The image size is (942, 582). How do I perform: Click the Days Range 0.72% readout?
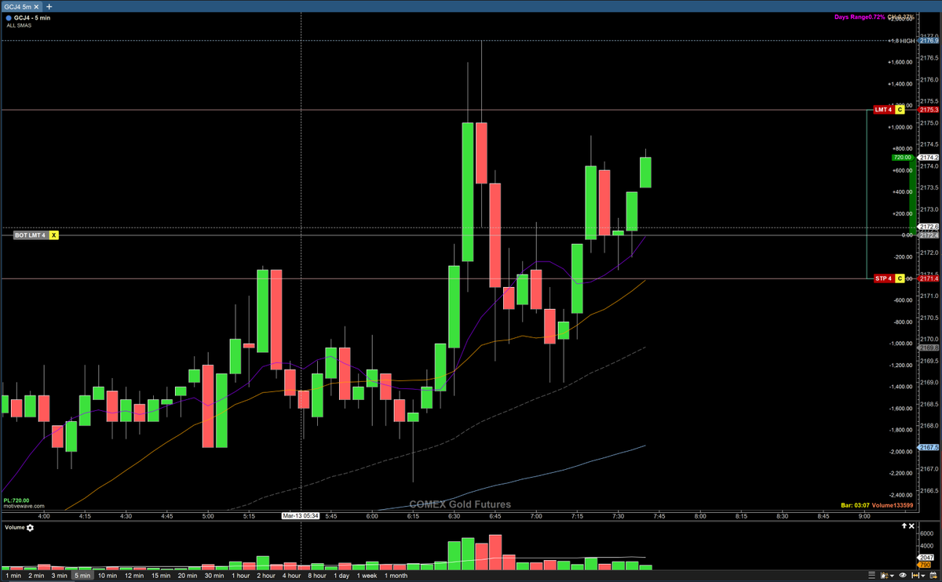tap(860, 17)
